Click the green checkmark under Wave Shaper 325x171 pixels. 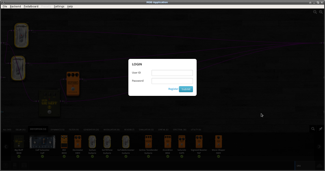point(219,156)
